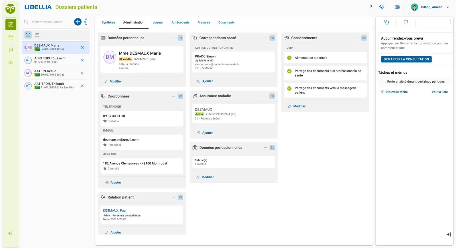Open dashboard grid icon in sidebar
Image resolution: width=456 pixels, height=248 pixels.
click(x=11, y=62)
